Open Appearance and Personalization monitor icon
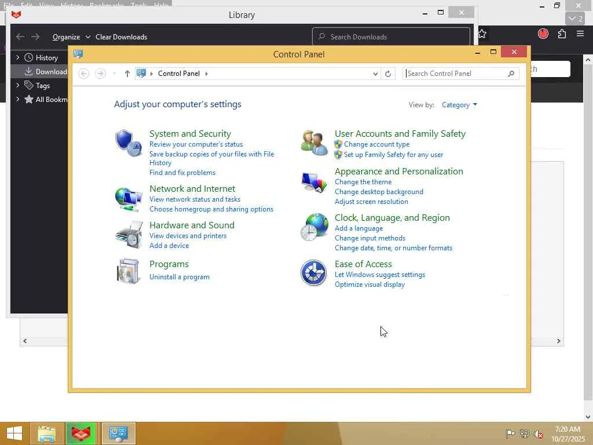Viewport: 593px width, 445px height. click(314, 183)
